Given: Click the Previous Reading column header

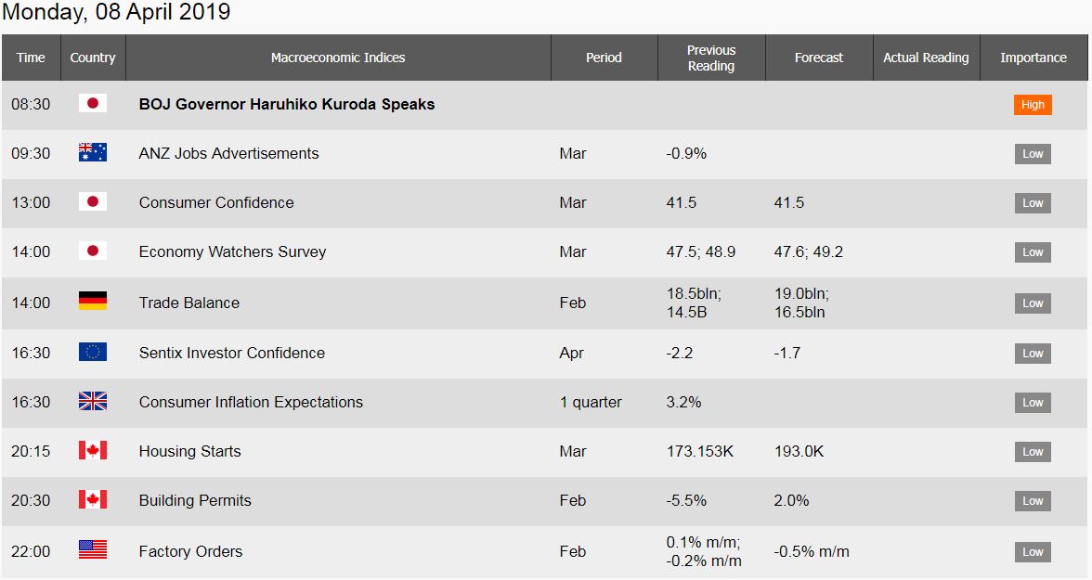Looking at the screenshot, I should point(711,58).
